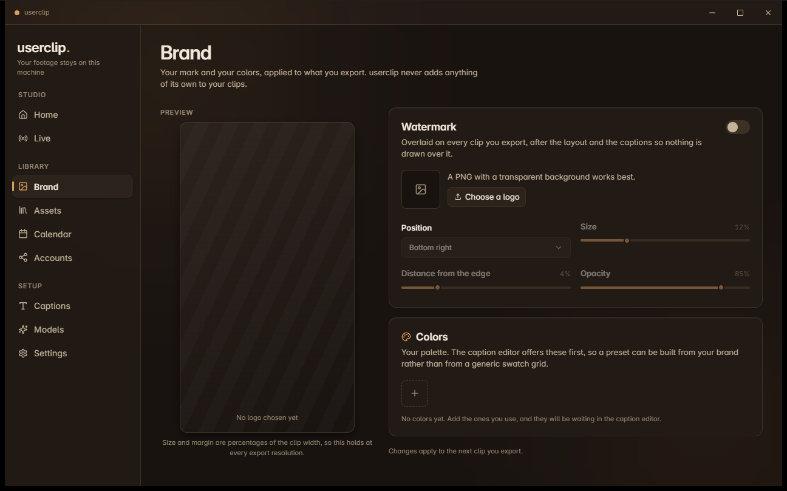Click the 'Brand' page heading
The width and height of the screenshot is (787, 491).
pyautogui.click(x=186, y=53)
